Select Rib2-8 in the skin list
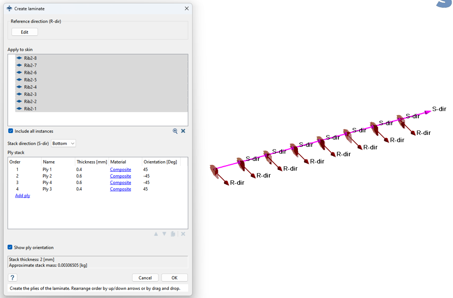Screen dimensions: 453x298 [x=30, y=58]
